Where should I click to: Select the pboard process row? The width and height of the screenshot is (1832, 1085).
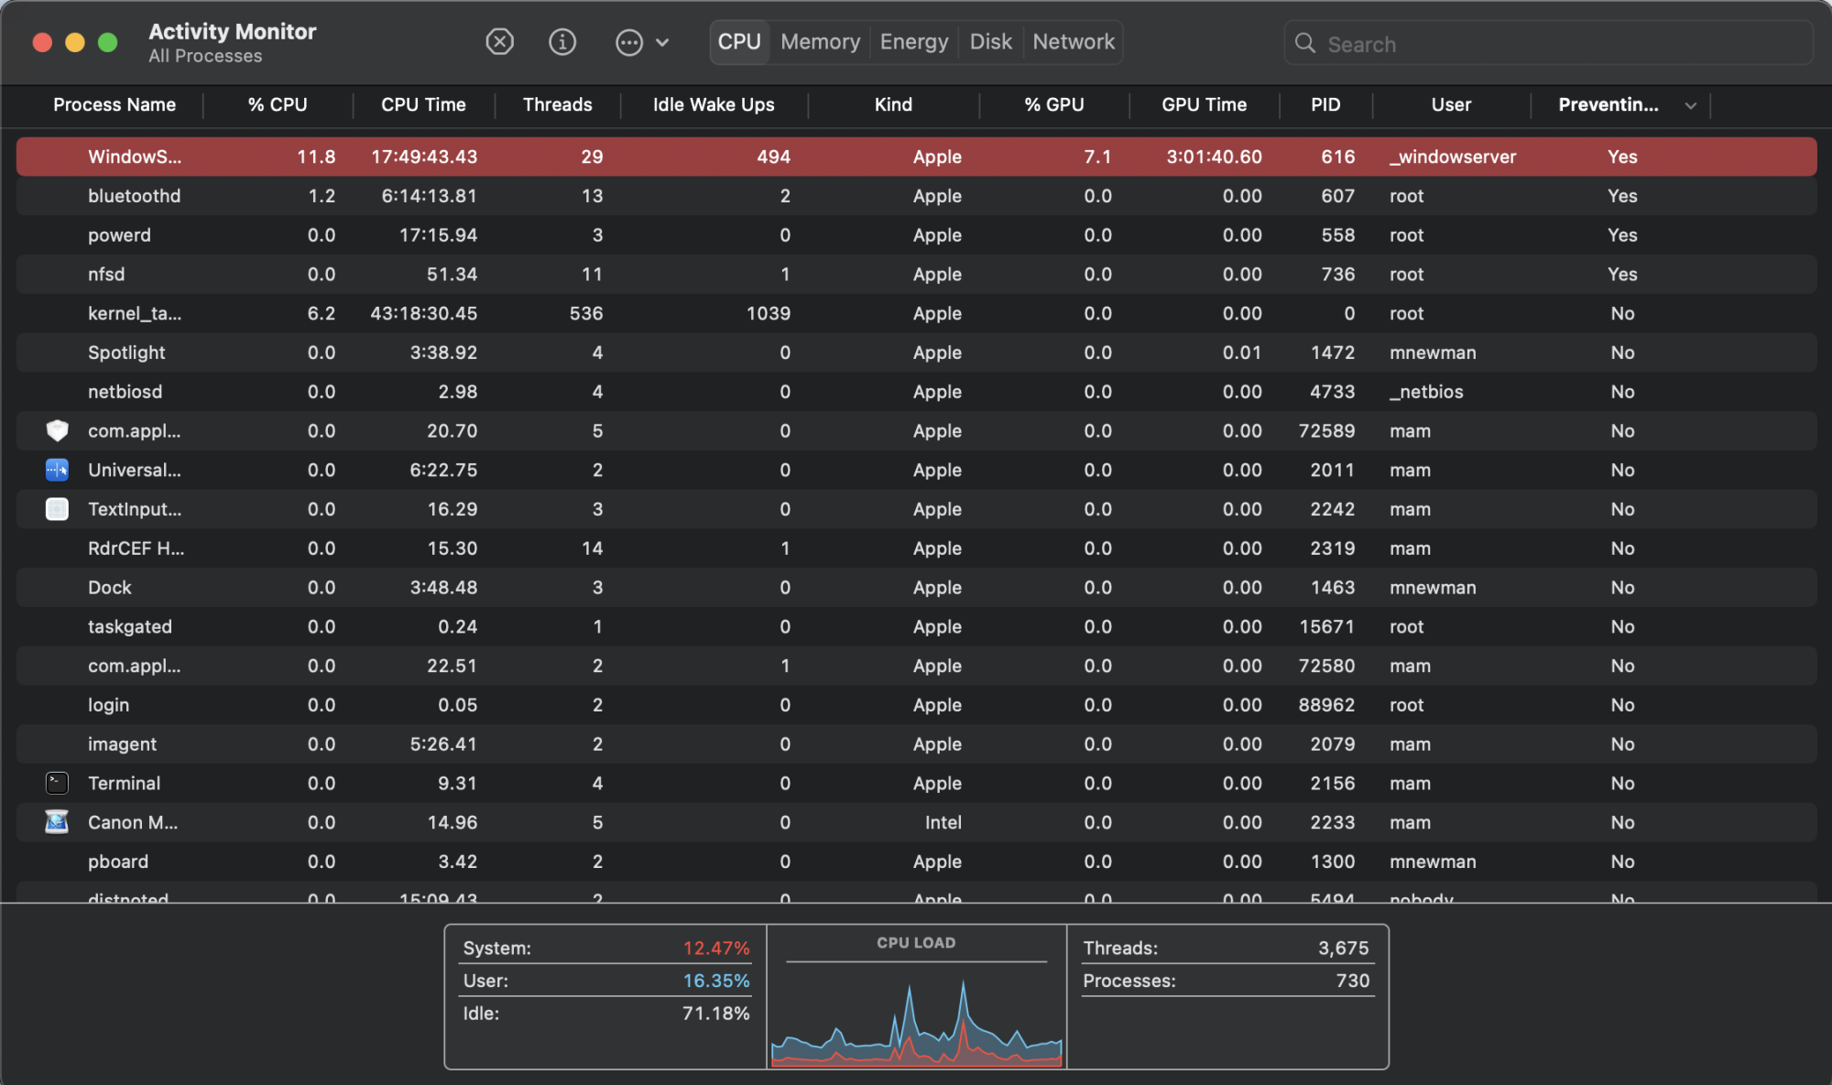(916, 862)
